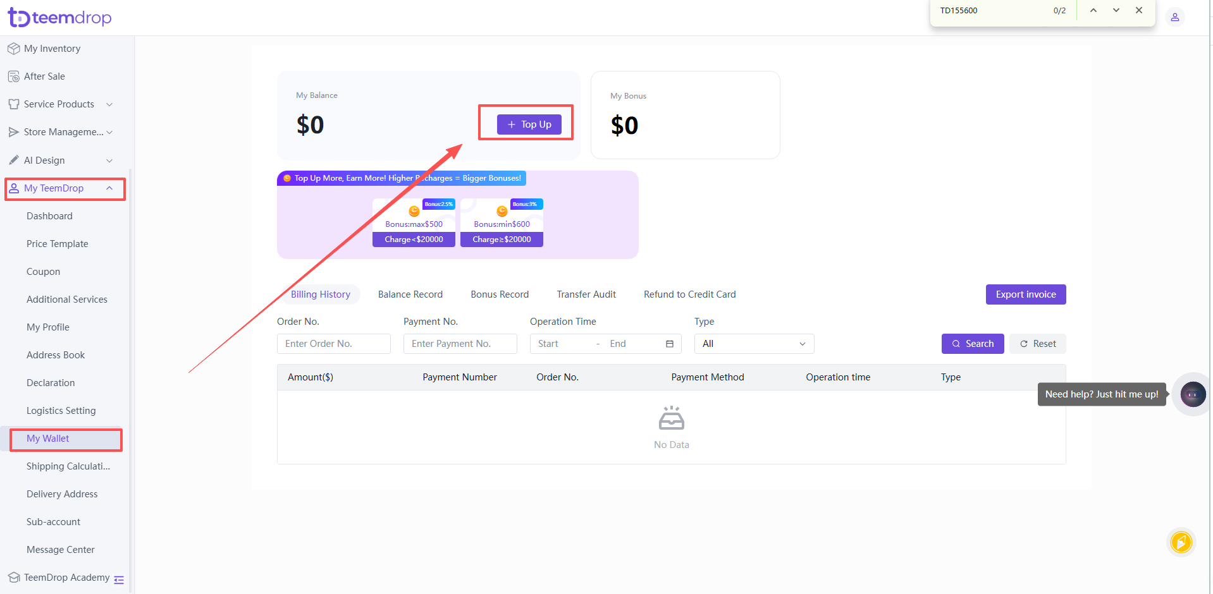The width and height of the screenshot is (1213, 594).
Task: Click the Search button
Action: [972, 344]
